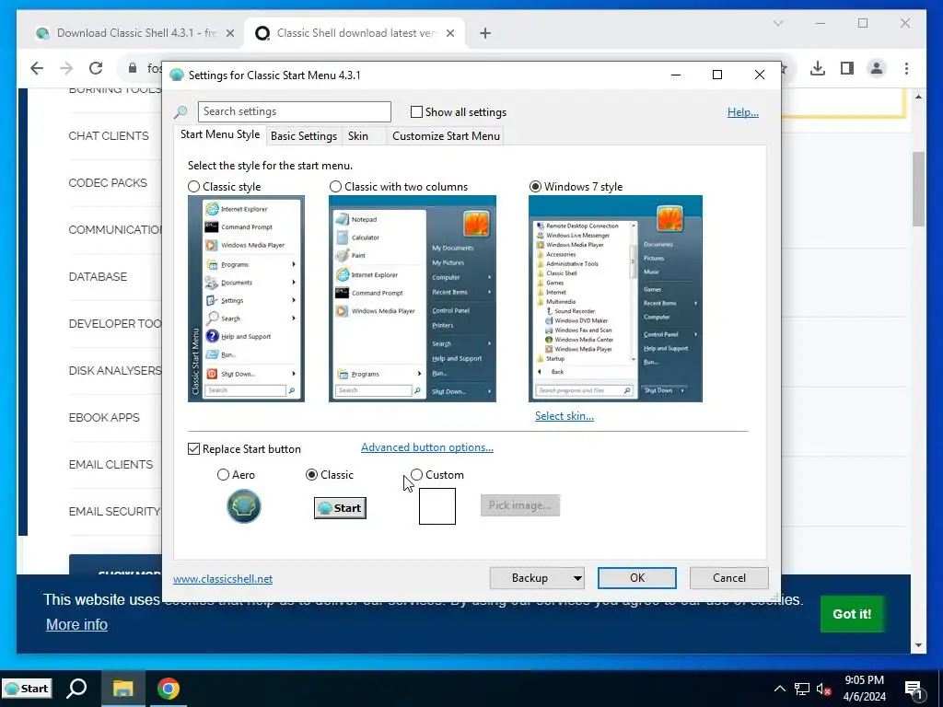Toggle Chrome's side panel icon
This screenshot has width=943, height=707.
847,68
